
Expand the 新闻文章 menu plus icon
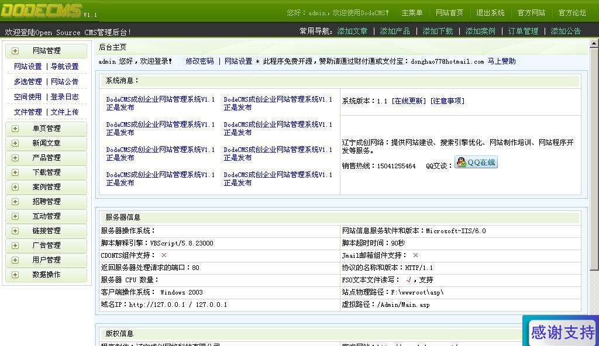point(15,143)
